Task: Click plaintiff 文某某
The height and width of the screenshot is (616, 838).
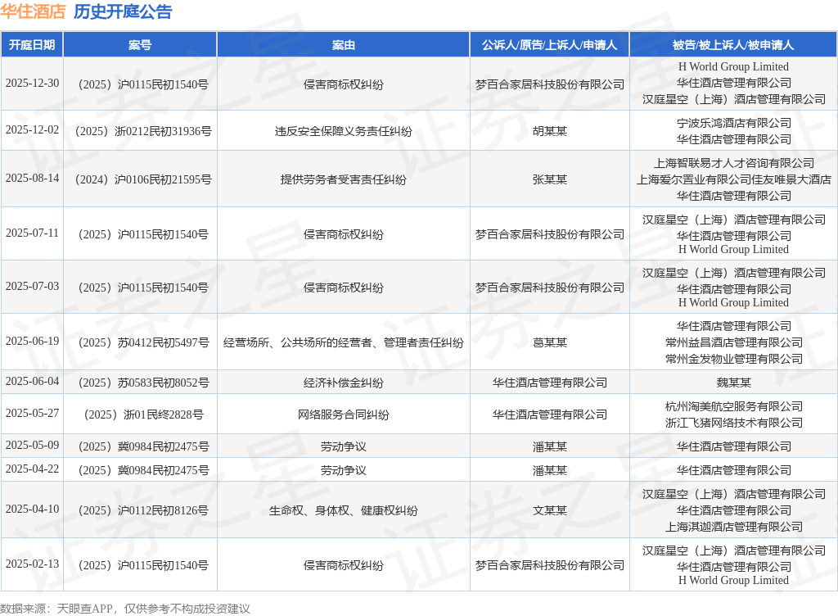Action: pos(550,510)
